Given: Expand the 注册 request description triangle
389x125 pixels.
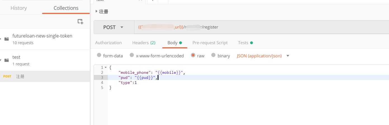Looking at the screenshot, I should 96,11.
